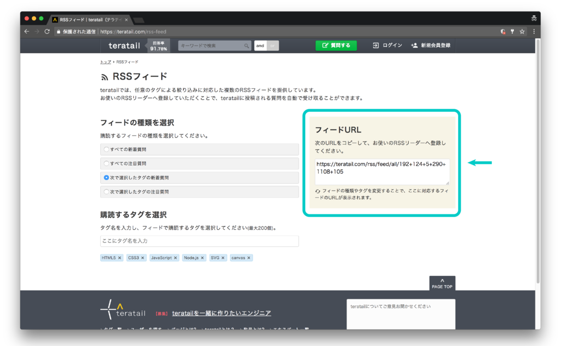Click the 回答率 91.78% badge

(x=158, y=46)
